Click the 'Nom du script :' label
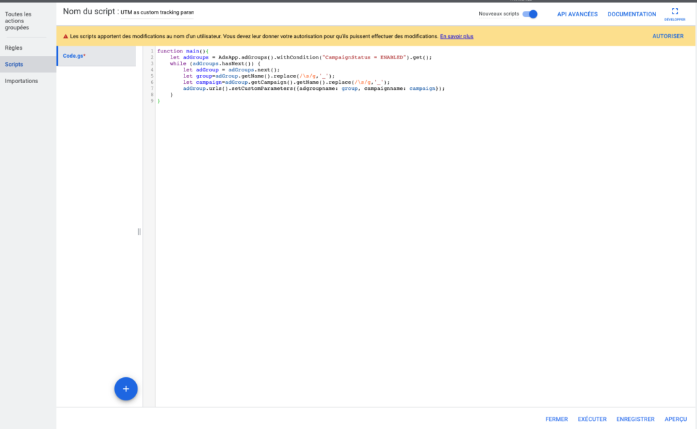This screenshot has height=429, width=697. coord(91,12)
